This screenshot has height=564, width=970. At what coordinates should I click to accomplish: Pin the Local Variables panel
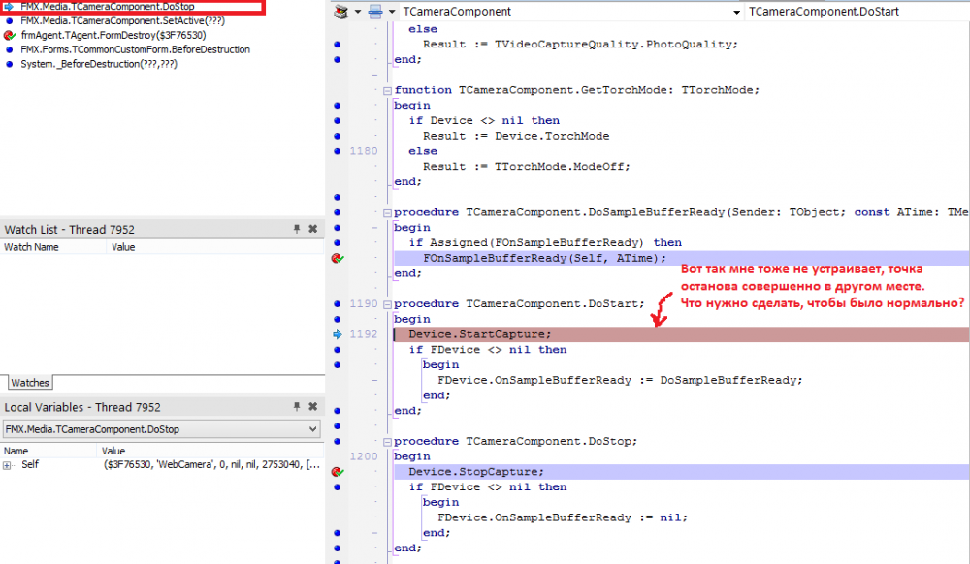point(297,406)
